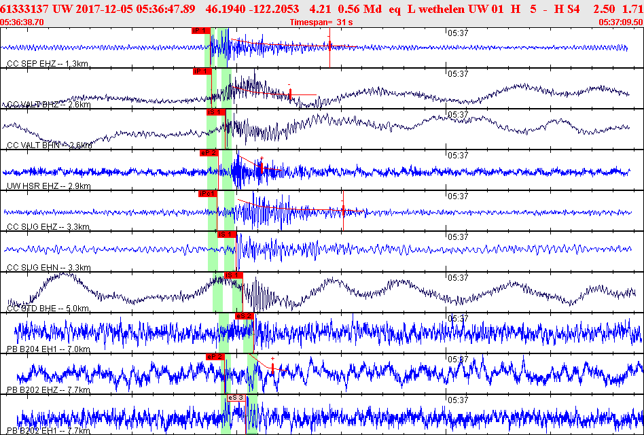This screenshot has height=435, width=644.
Task: Select the eS 3 pick flag on PB B202 EH1
Action: [236, 397]
